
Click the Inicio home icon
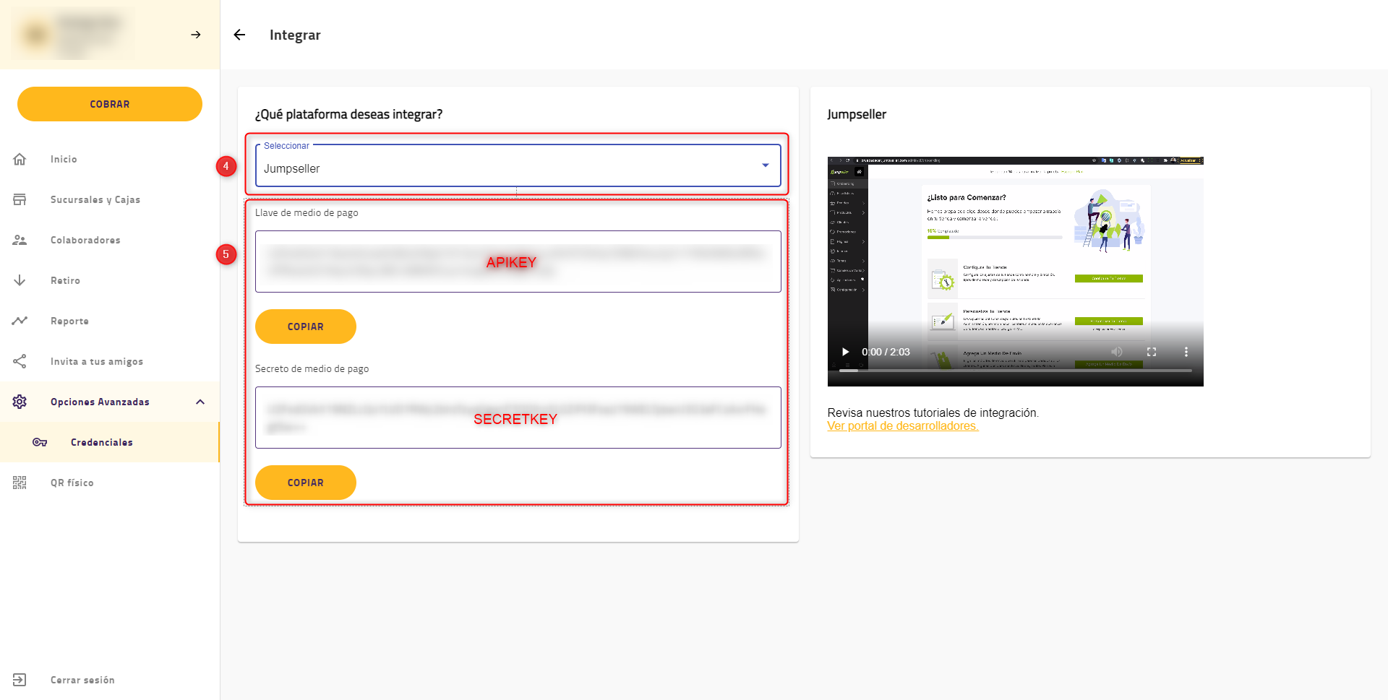coord(20,159)
